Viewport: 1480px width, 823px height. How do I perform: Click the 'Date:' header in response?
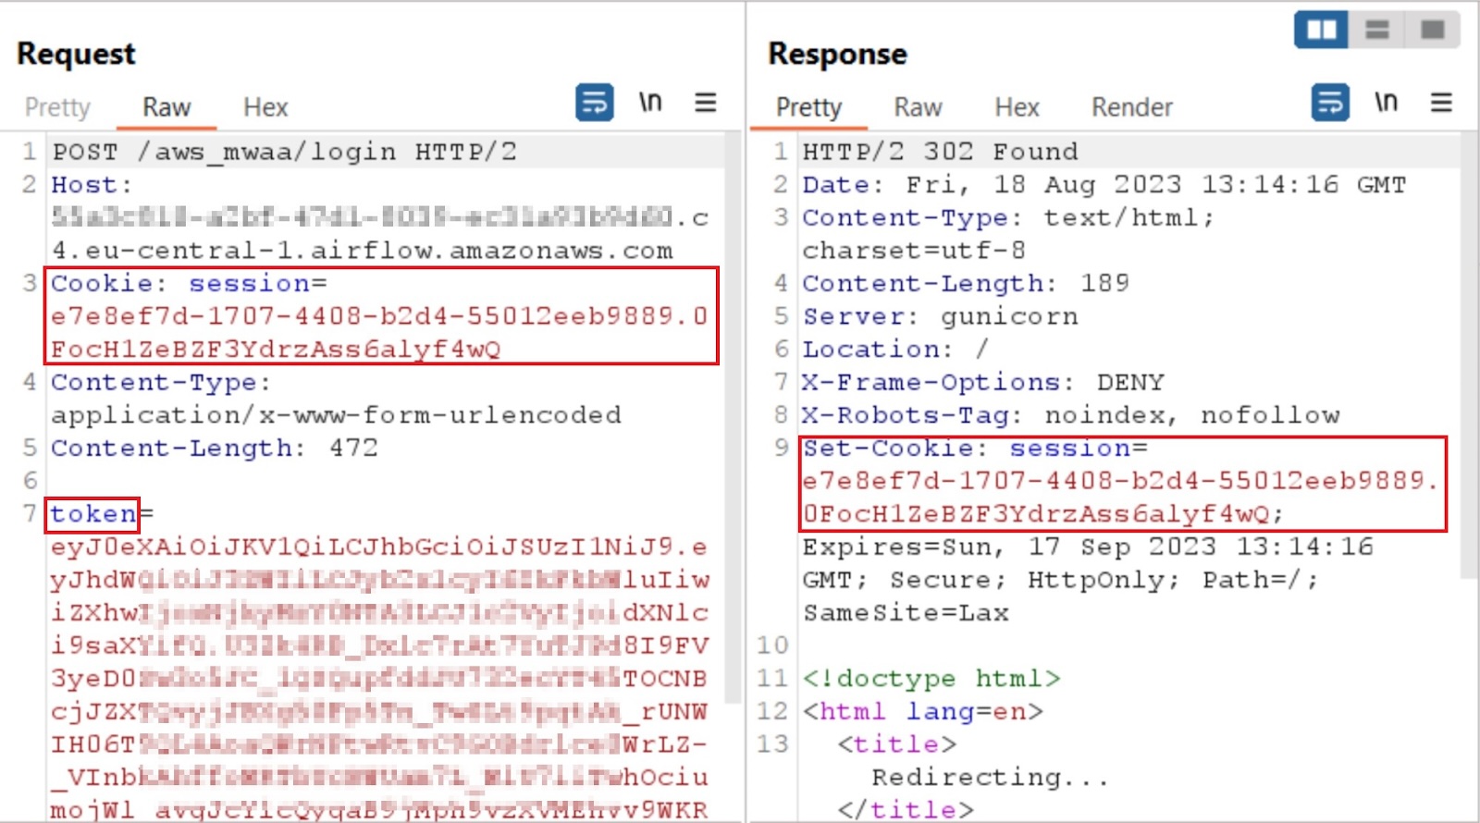[842, 185]
